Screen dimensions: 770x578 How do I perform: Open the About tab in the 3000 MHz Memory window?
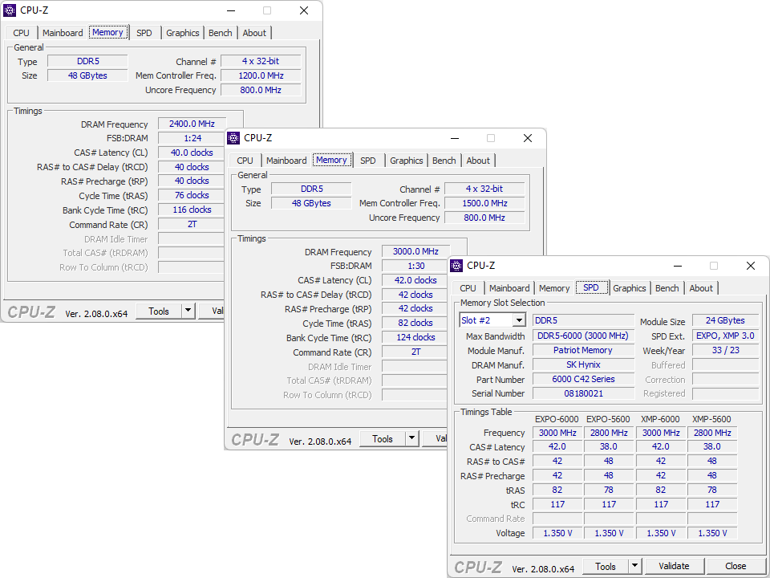pos(478,161)
